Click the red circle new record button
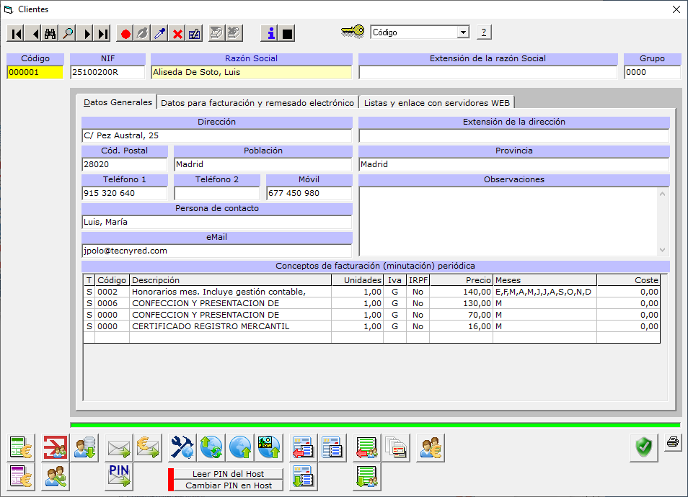 (x=125, y=33)
